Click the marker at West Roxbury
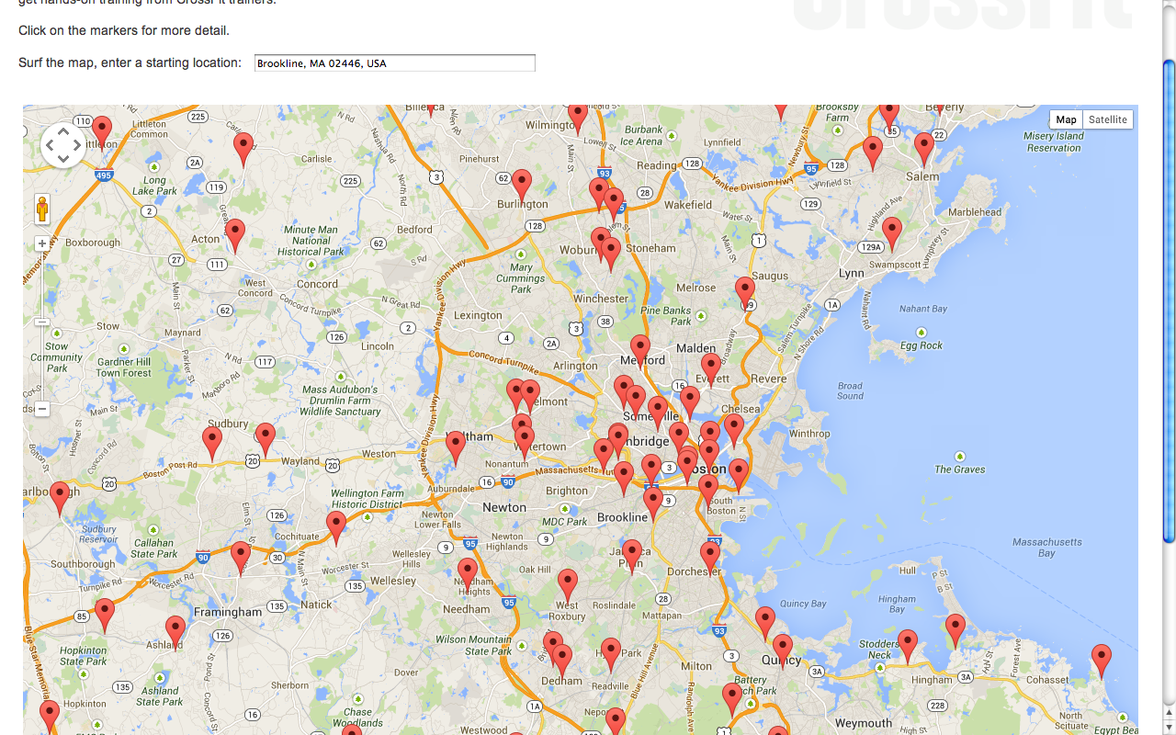Viewport: 1176px width, 735px height. click(x=568, y=587)
